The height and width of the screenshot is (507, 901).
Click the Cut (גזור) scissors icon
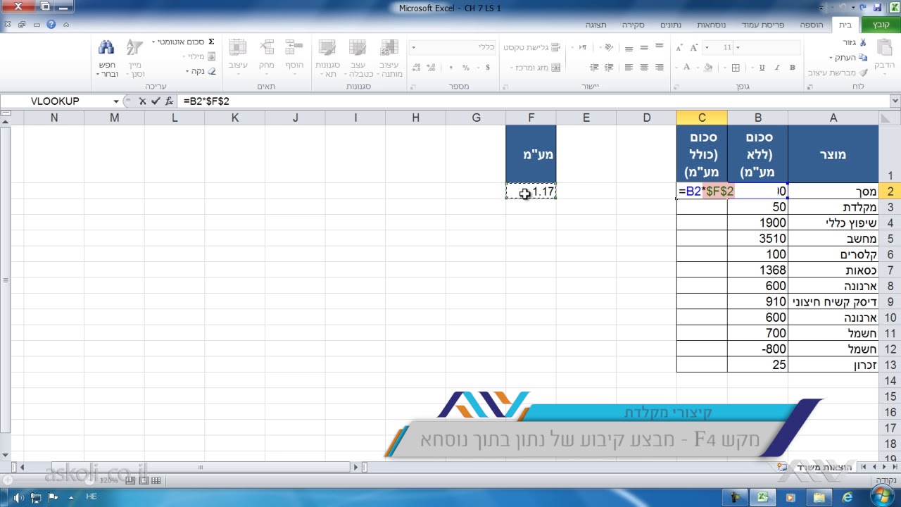coord(862,42)
